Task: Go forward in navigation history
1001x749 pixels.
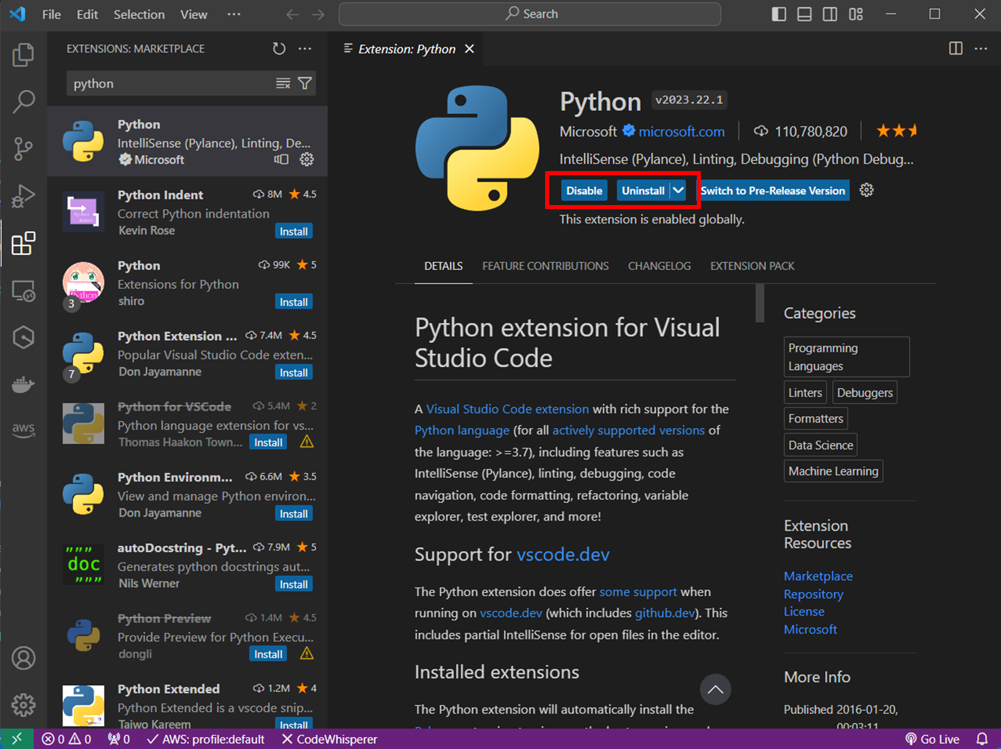Action: click(x=318, y=14)
